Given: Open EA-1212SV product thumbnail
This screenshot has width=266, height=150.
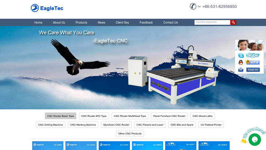Looking at the screenshot, I should 114,146.
